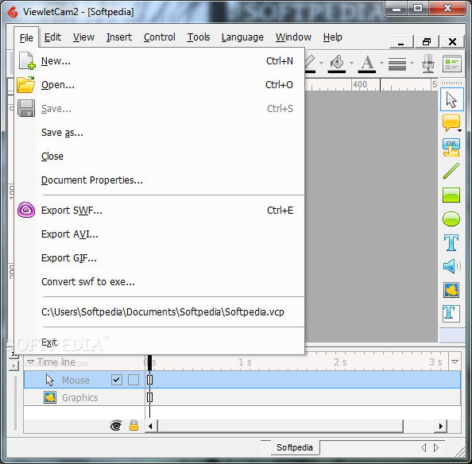This screenshot has width=472, height=464.
Task: Choose Convert swf to exe...
Action: pos(159,281)
